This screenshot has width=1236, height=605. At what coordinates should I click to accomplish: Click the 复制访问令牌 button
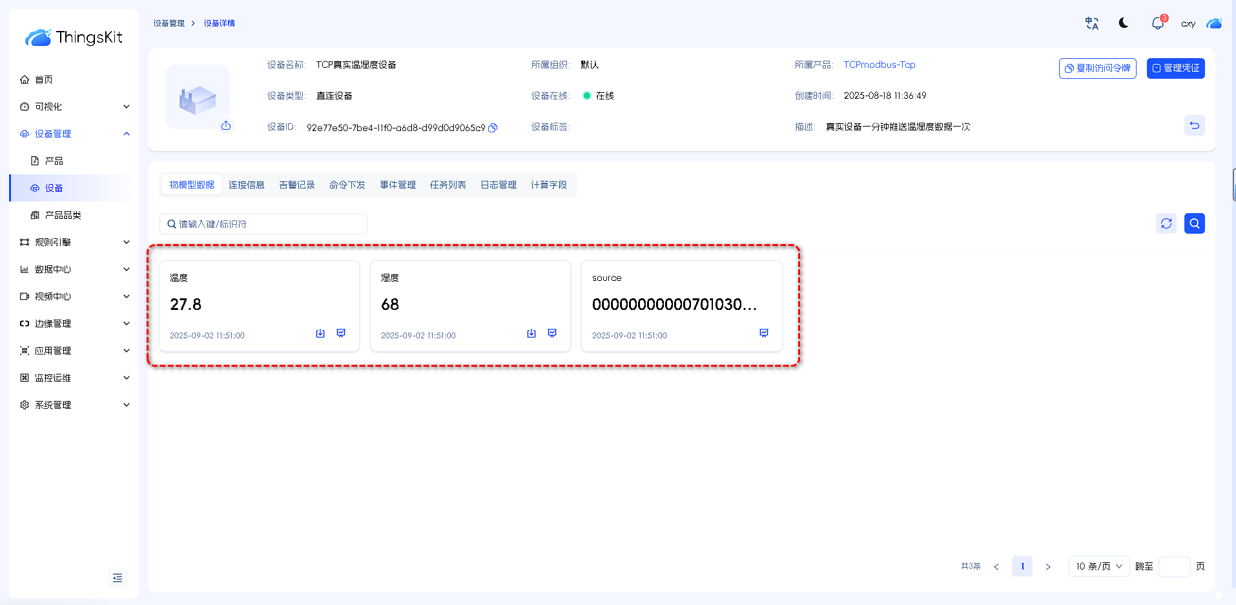coord(1097,68)
